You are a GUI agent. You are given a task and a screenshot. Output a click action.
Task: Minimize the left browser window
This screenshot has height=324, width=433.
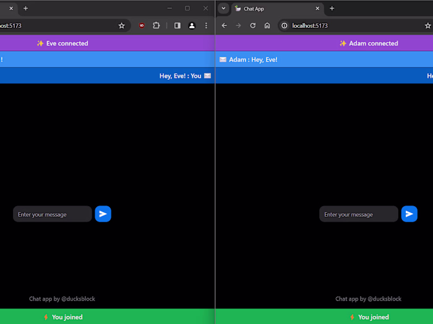click(x=169, y=8)
